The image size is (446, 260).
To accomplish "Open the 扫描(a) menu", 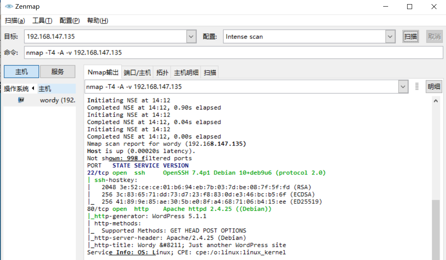I will point(15,21).
